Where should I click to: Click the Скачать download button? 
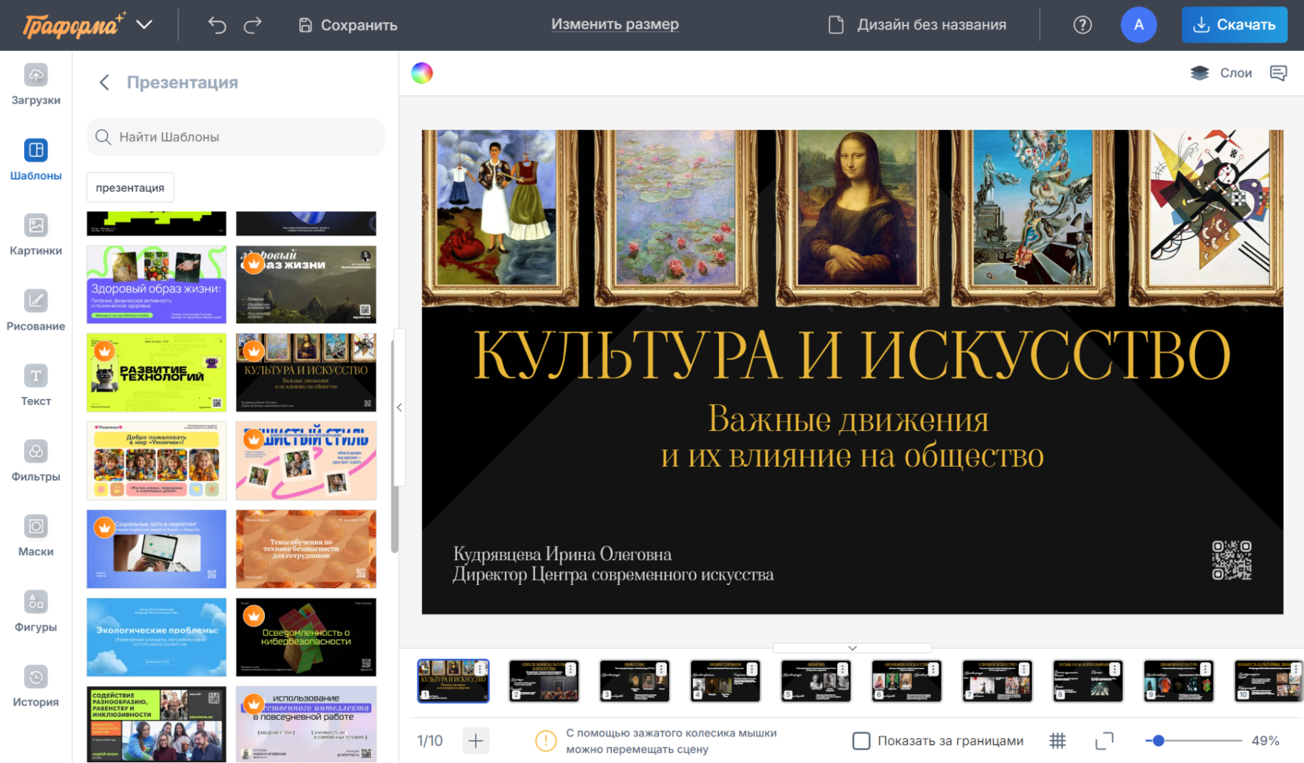pos(1234,25)
